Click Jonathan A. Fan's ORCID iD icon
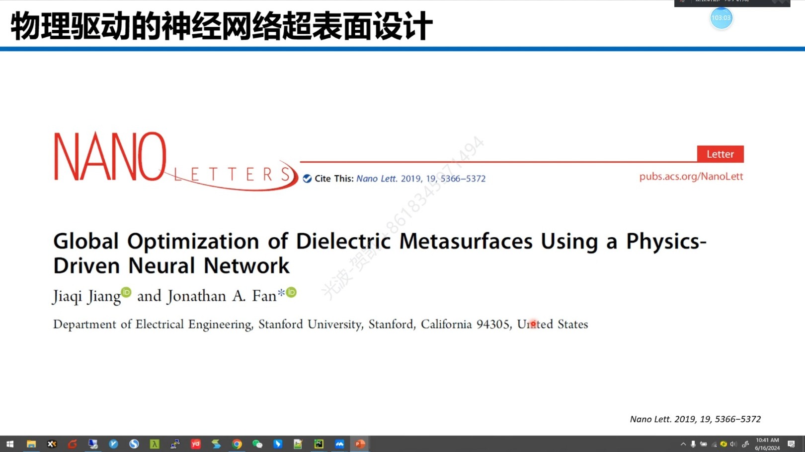The image size is (805, 452). 291,292
